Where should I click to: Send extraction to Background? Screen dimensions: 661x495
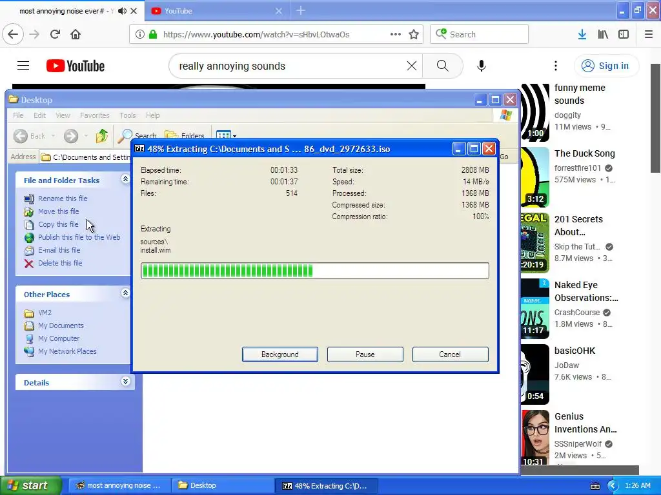[280, 354]
